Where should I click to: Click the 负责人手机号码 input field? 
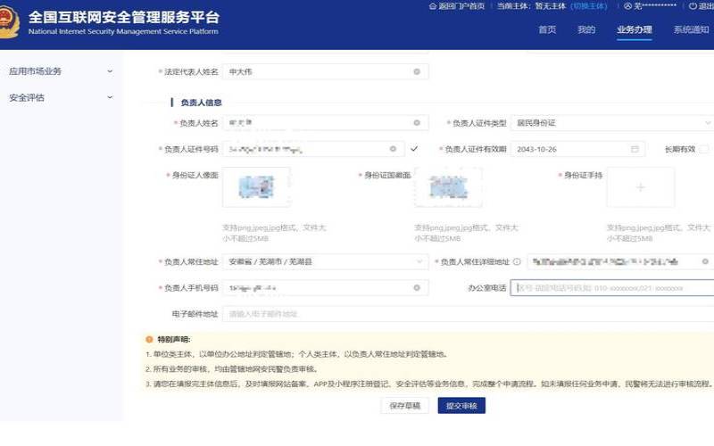click(326, 287)
